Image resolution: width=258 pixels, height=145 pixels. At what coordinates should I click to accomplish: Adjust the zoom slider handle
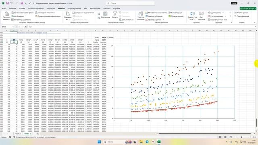click(x=241, y=137)
